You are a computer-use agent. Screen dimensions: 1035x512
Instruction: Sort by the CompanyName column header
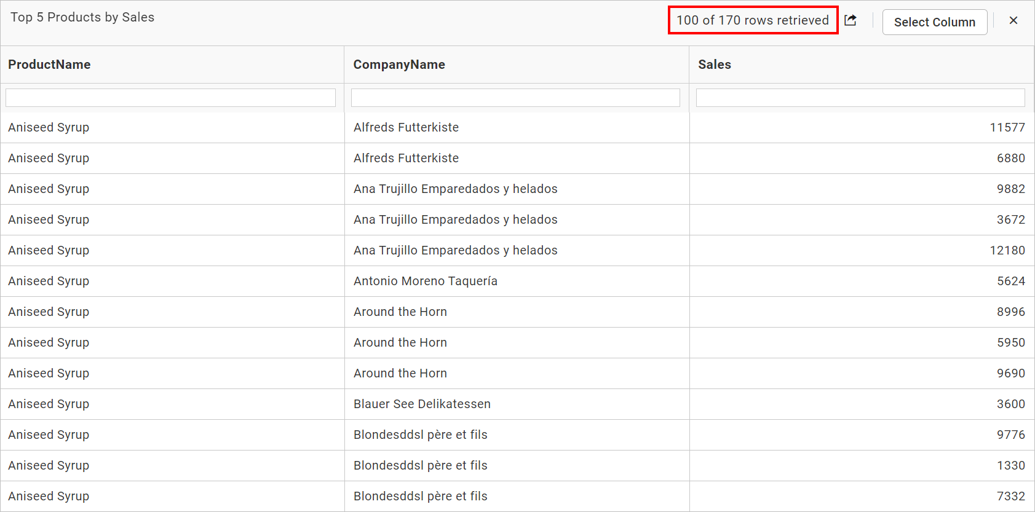[x=399, y=65]
